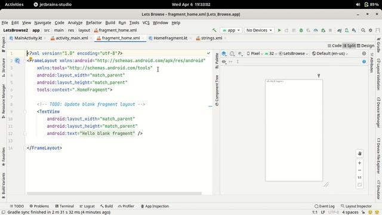Toggle the Palette side panel
The image size is (382, 215).
coord(217,60)
